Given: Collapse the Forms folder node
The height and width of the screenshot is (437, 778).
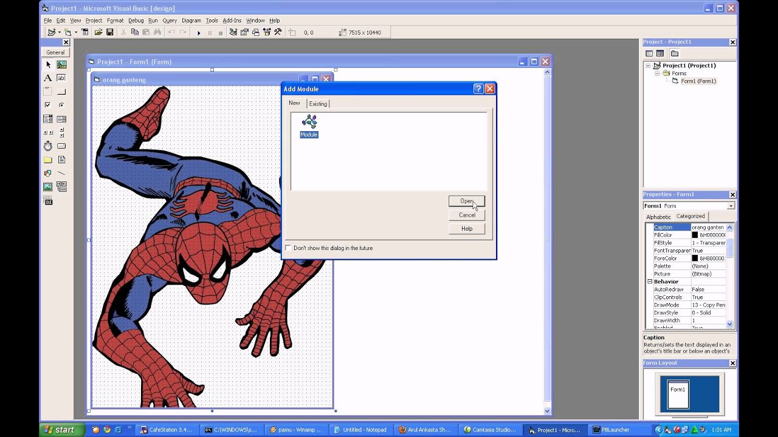Looking at the screenshot, I should [657, 73].
